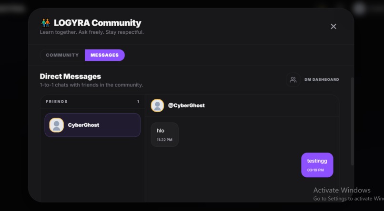Click the vertical scrollbar of the dialog

point(353,121)
